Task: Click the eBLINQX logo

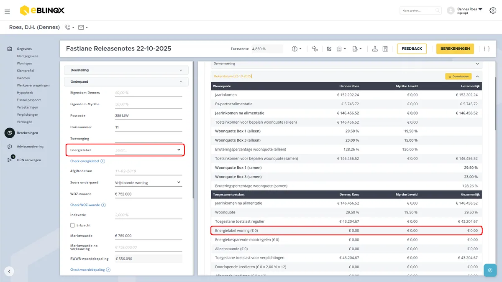Action: click(x=42, y=10)
